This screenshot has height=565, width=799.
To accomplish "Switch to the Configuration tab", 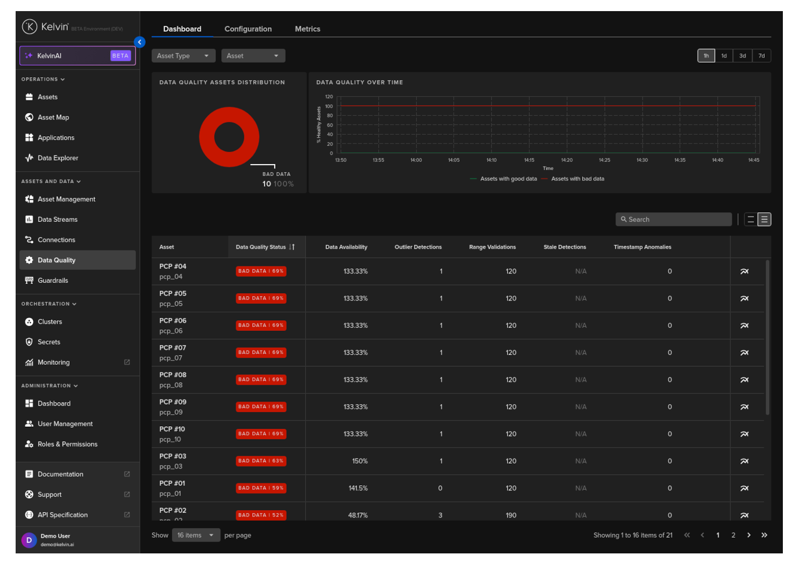I will tap(248, 29).
